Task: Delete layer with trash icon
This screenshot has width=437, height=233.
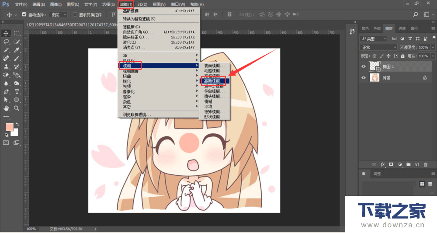Action: coord(426,164)
